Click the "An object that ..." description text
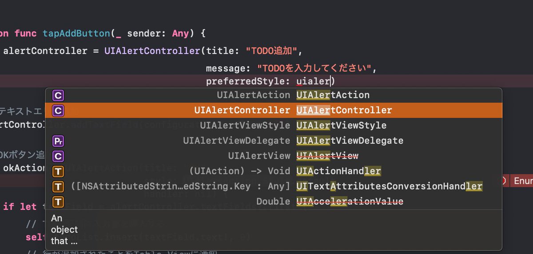The image size is (533, 254). click(64, 230)
